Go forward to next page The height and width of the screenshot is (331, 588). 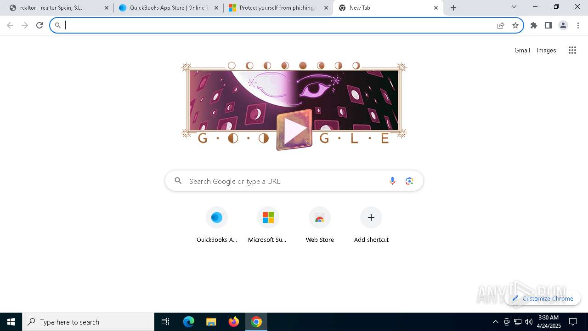click(25, 25)
